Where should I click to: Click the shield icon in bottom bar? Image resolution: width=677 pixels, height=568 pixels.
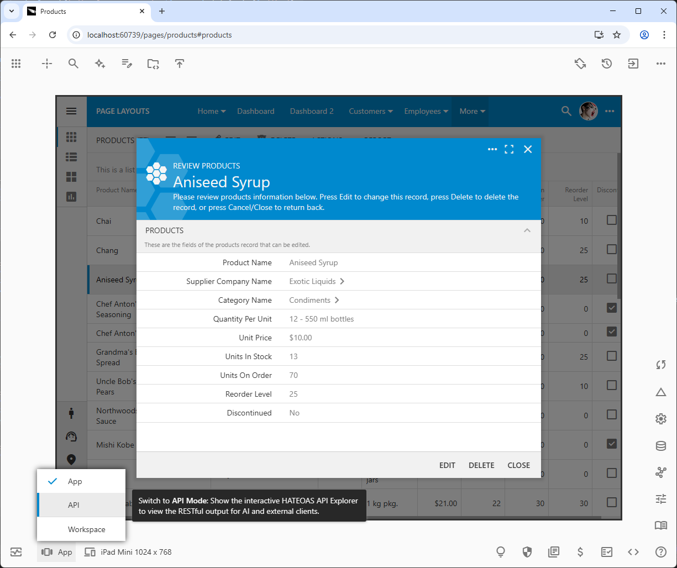click(x=527, y=551)
